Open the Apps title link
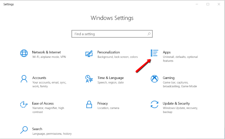This screenshot has width=225, height=139. [167, 52]
